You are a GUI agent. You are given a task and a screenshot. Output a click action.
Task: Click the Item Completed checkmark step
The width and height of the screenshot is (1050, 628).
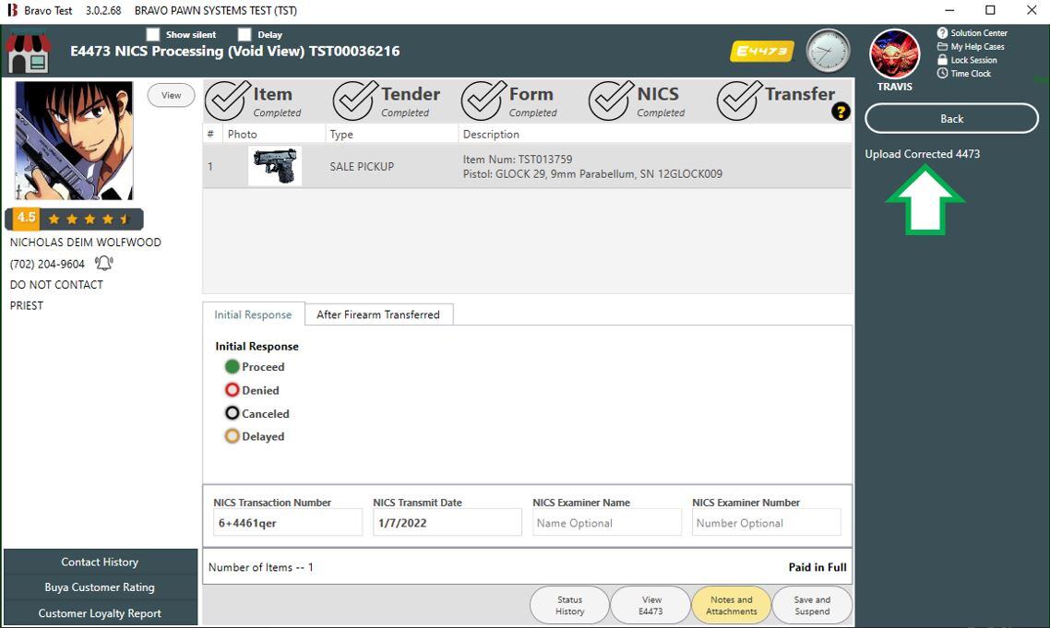pos(254,101)
